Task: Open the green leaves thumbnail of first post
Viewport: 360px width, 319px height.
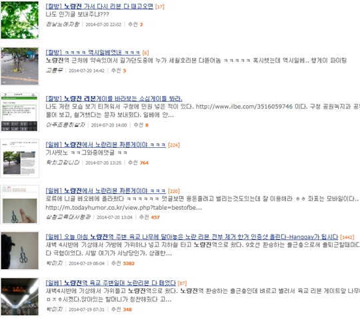Action: tap(20, 20)
